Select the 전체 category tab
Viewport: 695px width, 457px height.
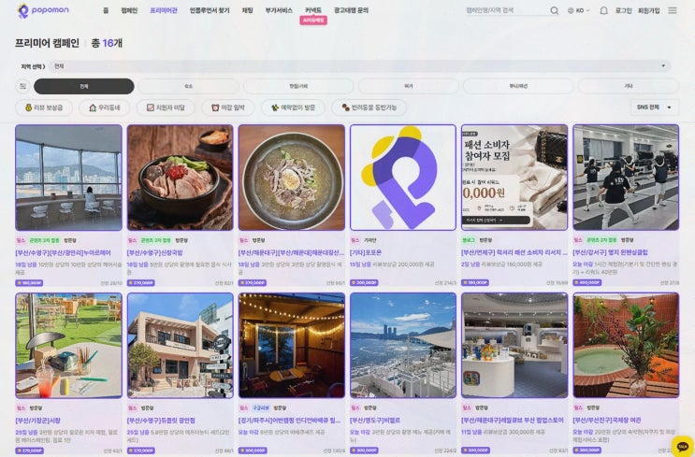[x=84, y=86]
